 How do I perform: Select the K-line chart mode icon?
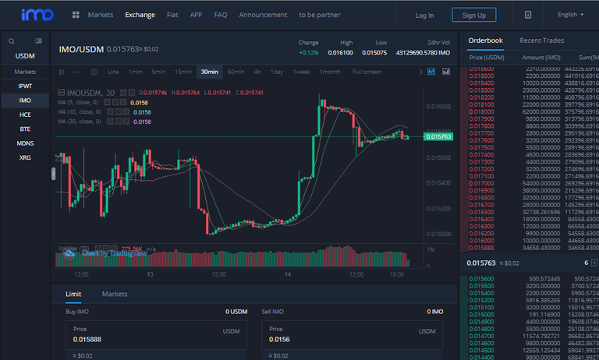coord(431,72)
